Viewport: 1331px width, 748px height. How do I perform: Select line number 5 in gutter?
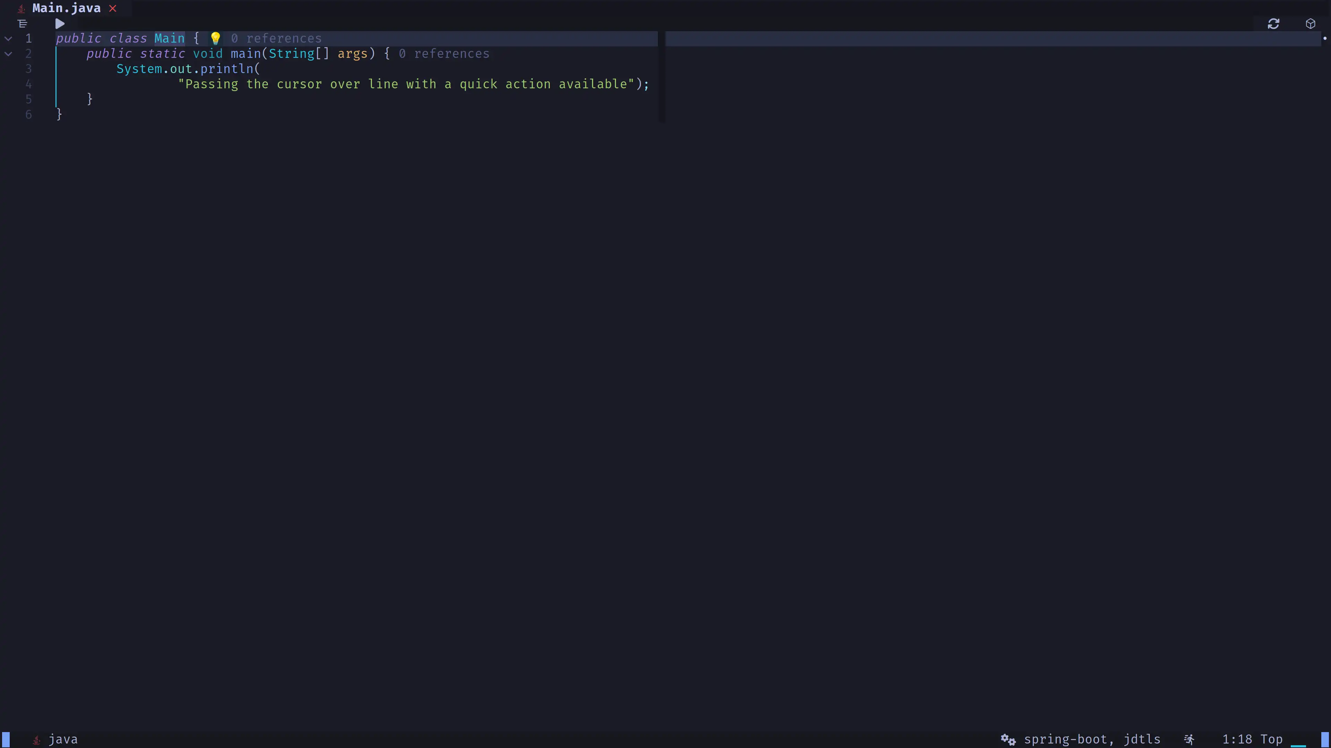(x=28, y=99)
